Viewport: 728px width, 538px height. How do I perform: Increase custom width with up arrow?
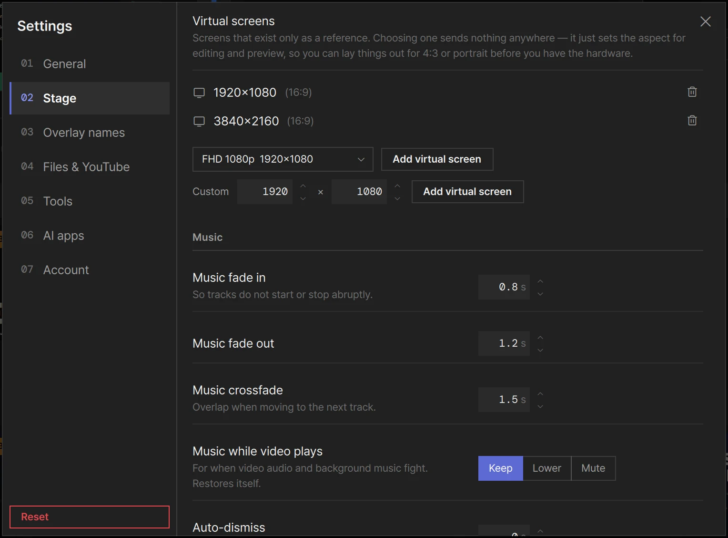pyautogui.click(x=303, y=186)
